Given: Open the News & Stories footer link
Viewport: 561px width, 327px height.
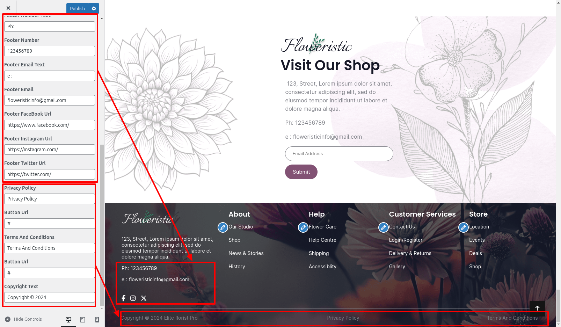Looking at the screenshot, I should [246, 253].
